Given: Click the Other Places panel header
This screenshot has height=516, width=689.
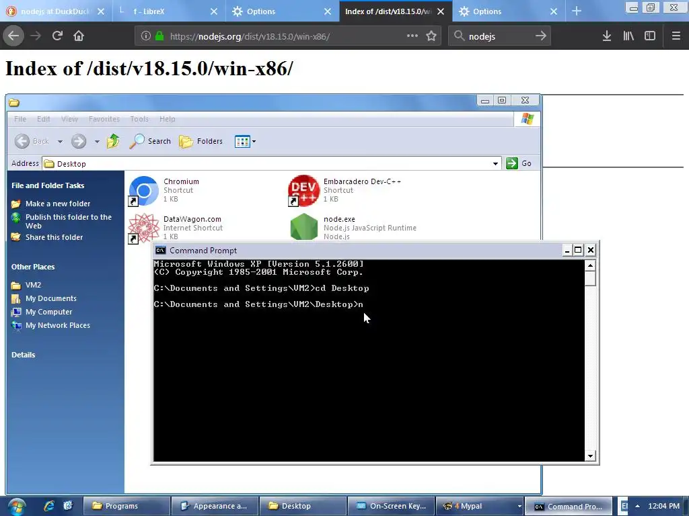Looking at the screenshot, I should [x=33, y=267].
